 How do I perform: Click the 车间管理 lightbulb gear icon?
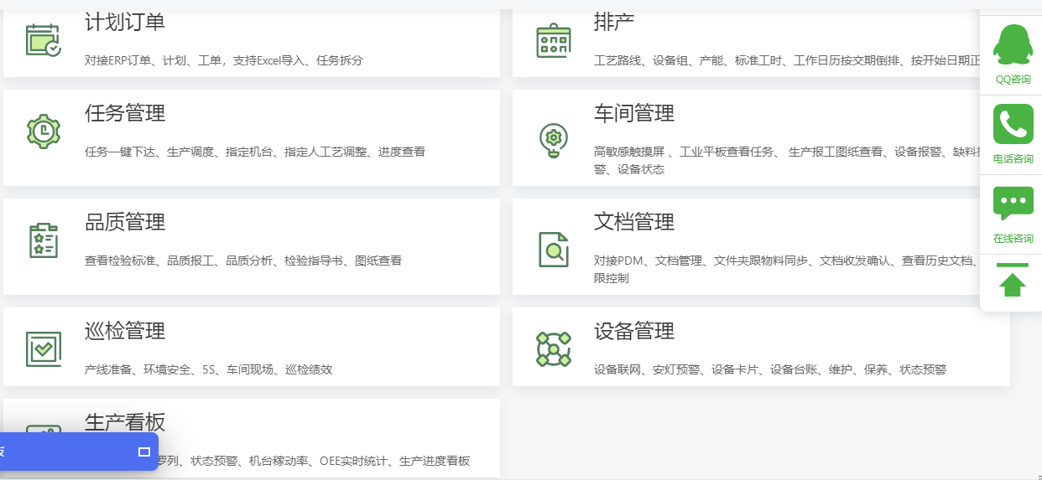click(x=552, y=140)
